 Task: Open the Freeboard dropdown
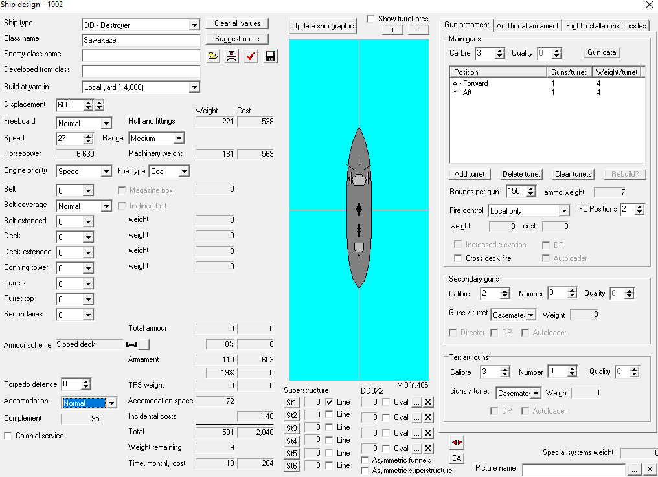(107, 124)
